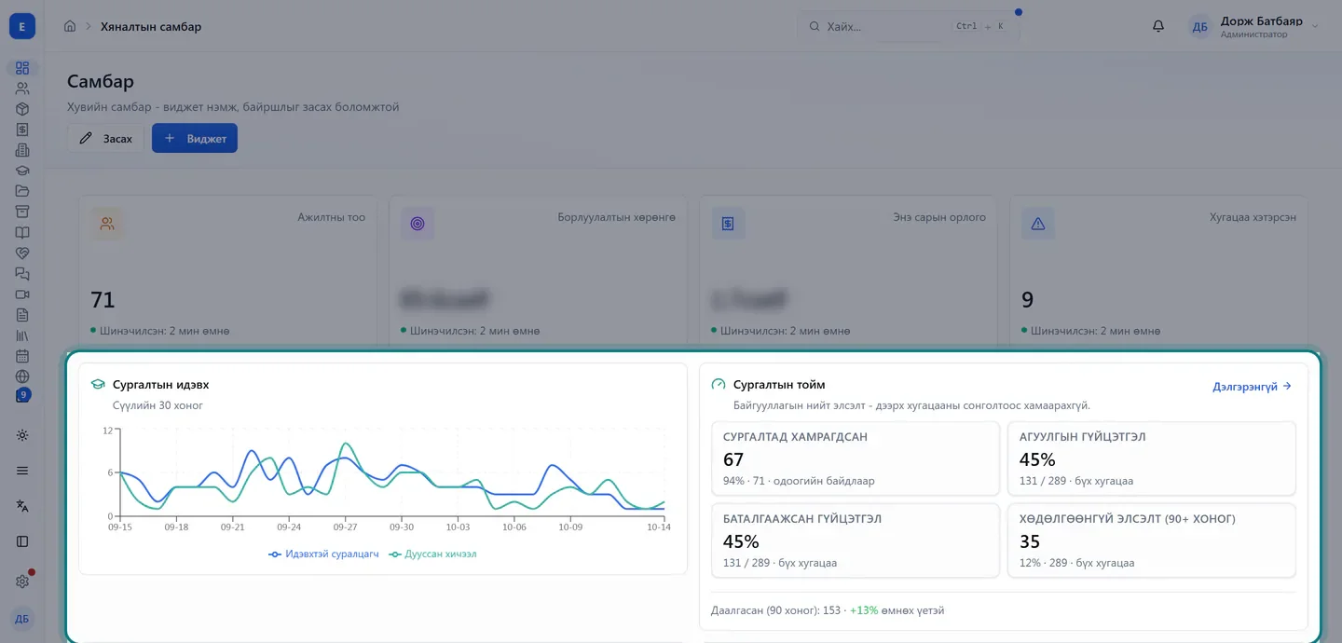
Task: Select the Баталгаажсан гүйцэтгэл stat card
Action: [x=856, y=540]
